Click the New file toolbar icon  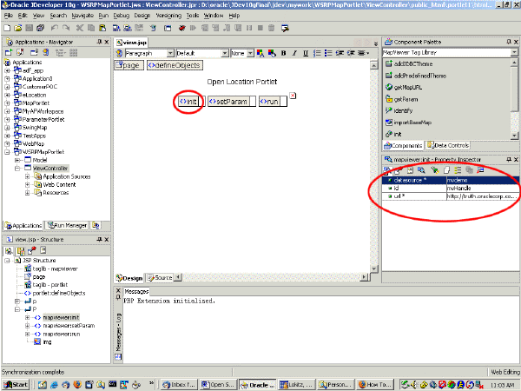[7, 29]
